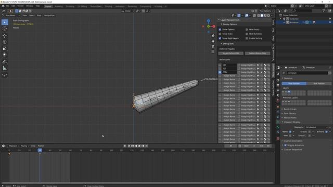This screenshot has width=333, height=187.
Task: Click the Toggle Deform ON button
Action: pyautogui.click(x=231, y=54)
